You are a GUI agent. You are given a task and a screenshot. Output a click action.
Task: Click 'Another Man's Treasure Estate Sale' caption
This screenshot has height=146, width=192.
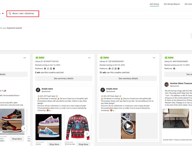pos(177,140)
